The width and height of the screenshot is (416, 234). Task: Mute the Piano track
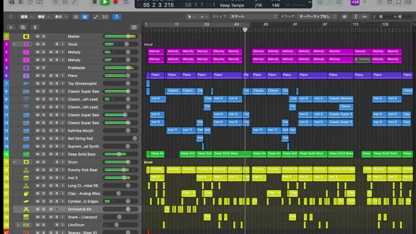[x=37, y=76]
